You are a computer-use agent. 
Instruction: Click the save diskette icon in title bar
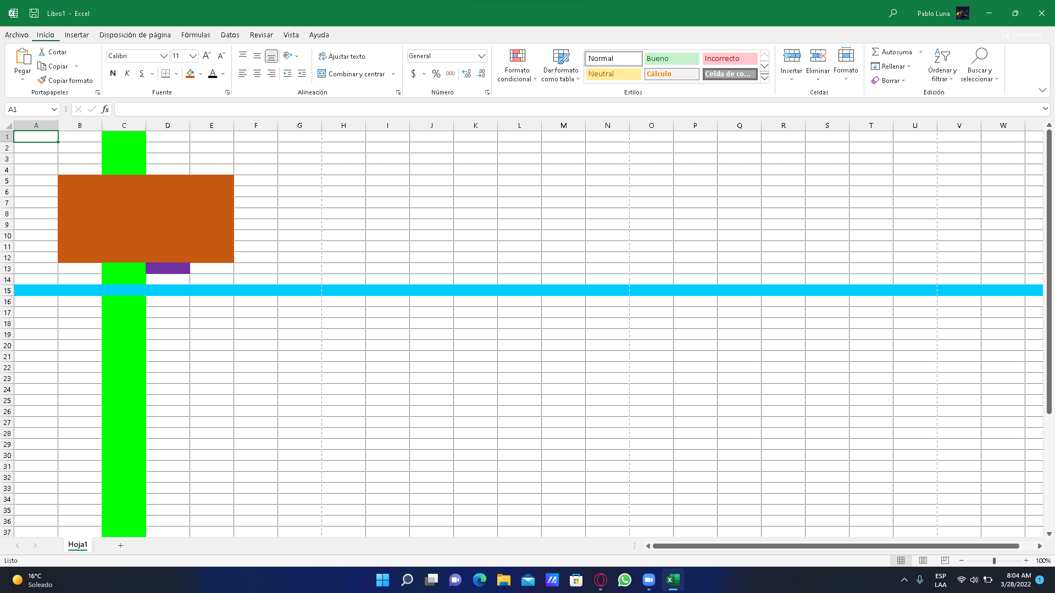(34, 13)
